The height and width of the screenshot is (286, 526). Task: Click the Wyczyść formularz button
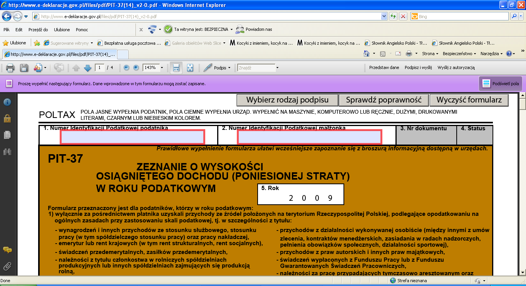(x=469, y=100)
